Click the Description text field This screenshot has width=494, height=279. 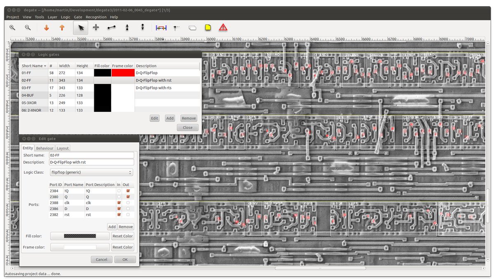(91, 162)
